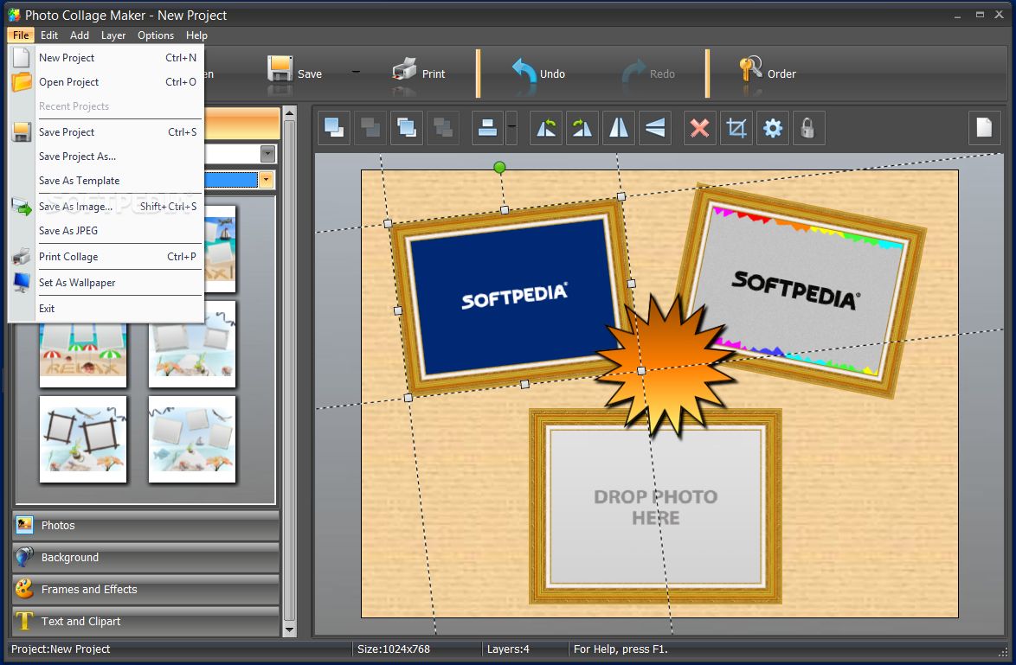The height and width of the screenshot is (665, 1016).
Task: Select Set As Wallpaper entry
Action: point(106,282)
